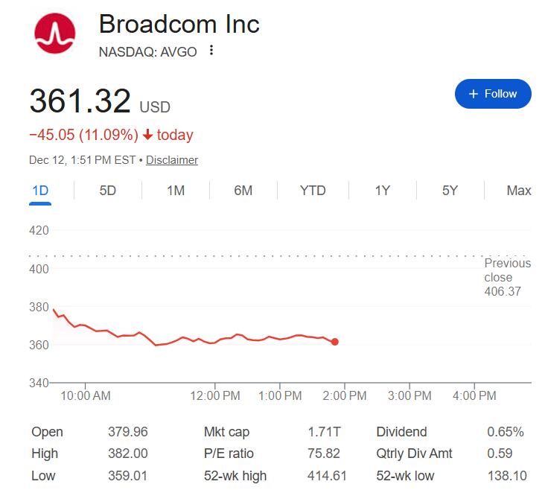545x490 pixels.
Task: Click the P/E ratio label
Action: point(229,454)
